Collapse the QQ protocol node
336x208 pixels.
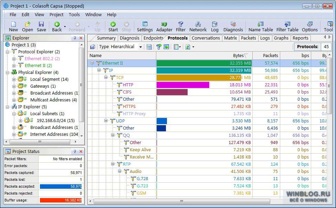(x=113, y=135)
